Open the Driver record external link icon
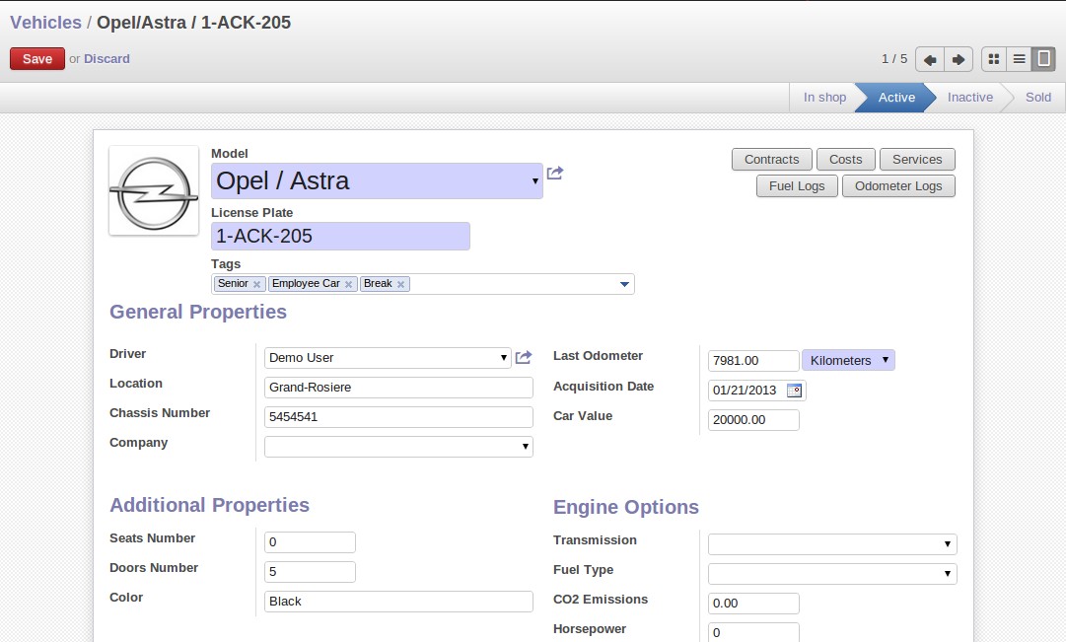 pos(524,357)
